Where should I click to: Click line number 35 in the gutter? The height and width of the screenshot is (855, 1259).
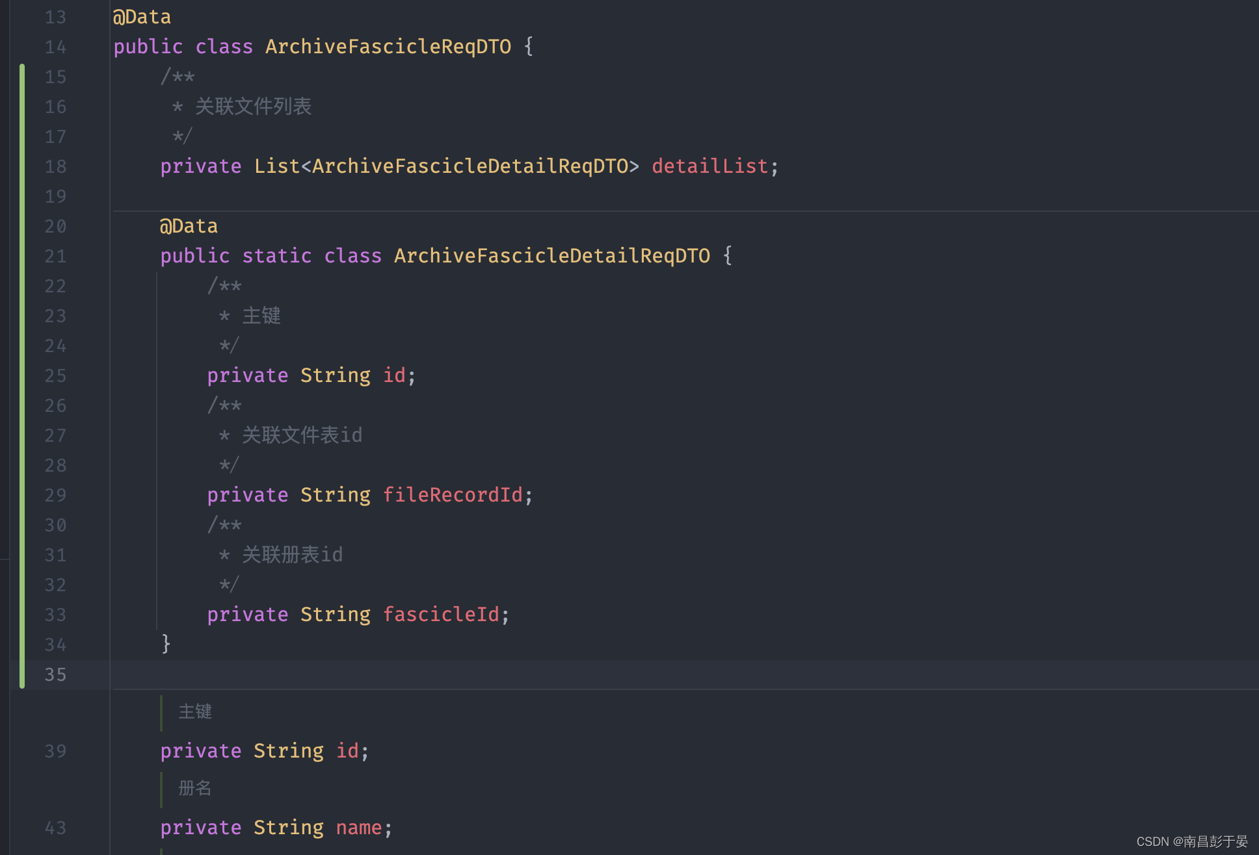55,675
